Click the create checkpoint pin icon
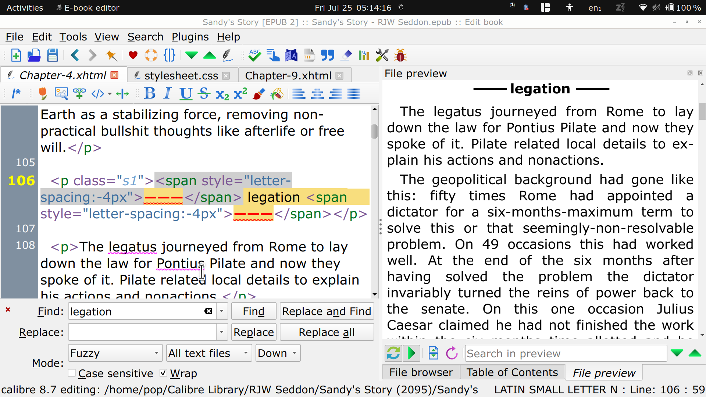 [111, 56]
